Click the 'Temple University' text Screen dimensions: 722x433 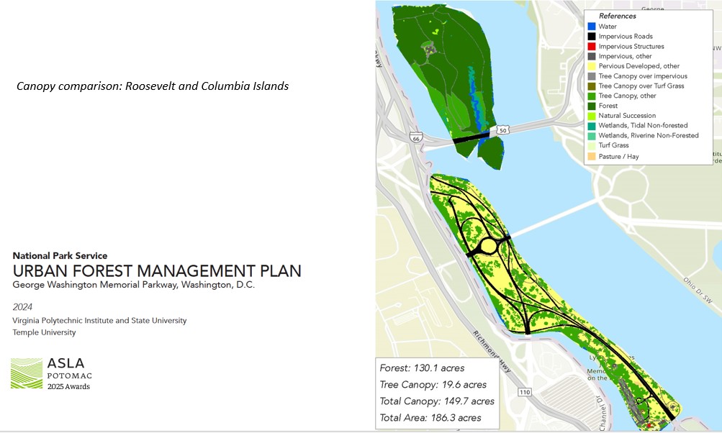pos(44,332)
